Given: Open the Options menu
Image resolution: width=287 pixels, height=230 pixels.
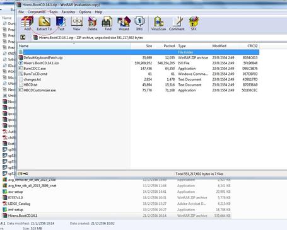Looking at the screenshot, I should tap(85, 12).
